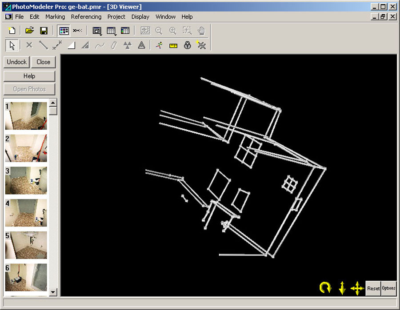Click the fit-to-window zoom icon
This screenshot has height=310, width=400.
(145, 31)
